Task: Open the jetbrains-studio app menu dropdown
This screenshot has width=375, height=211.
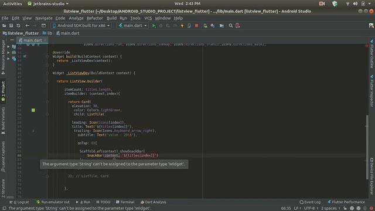Action: [48, 4]
